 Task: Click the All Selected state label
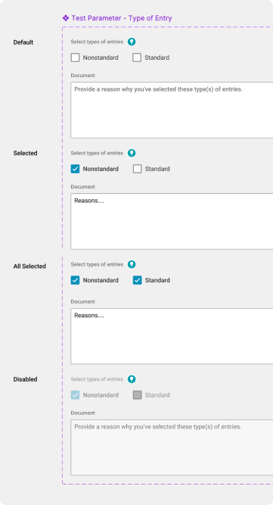29,267
